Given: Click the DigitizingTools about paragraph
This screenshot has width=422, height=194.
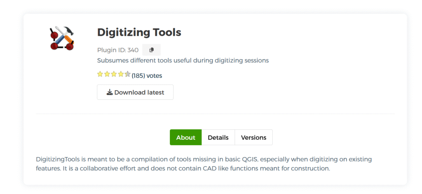Looking at the screenshot, I should (x=204, y=164).
